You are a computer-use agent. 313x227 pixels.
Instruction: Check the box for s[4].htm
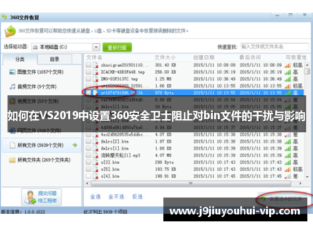point(88,176)
